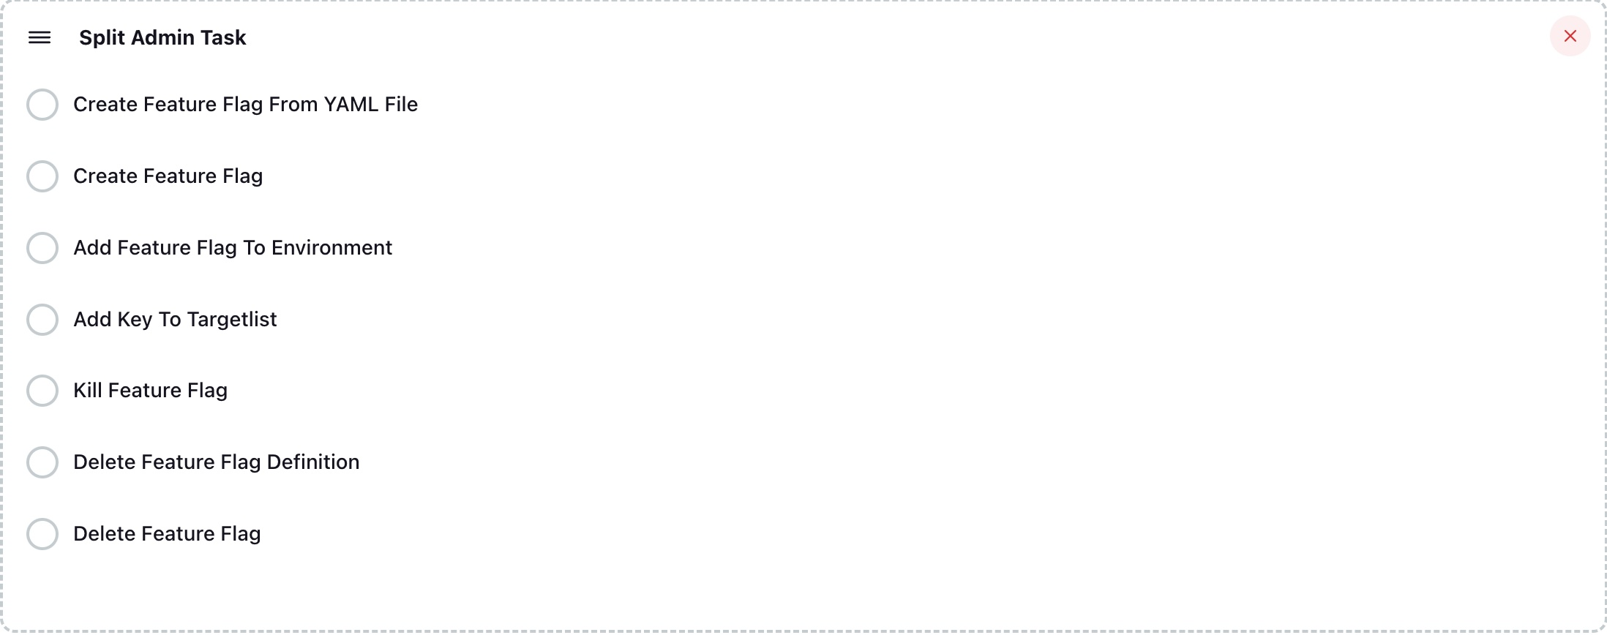The image size is (1607, 635).
Task: Click the 'Create Feature Flag' label text
Action: 168,176
